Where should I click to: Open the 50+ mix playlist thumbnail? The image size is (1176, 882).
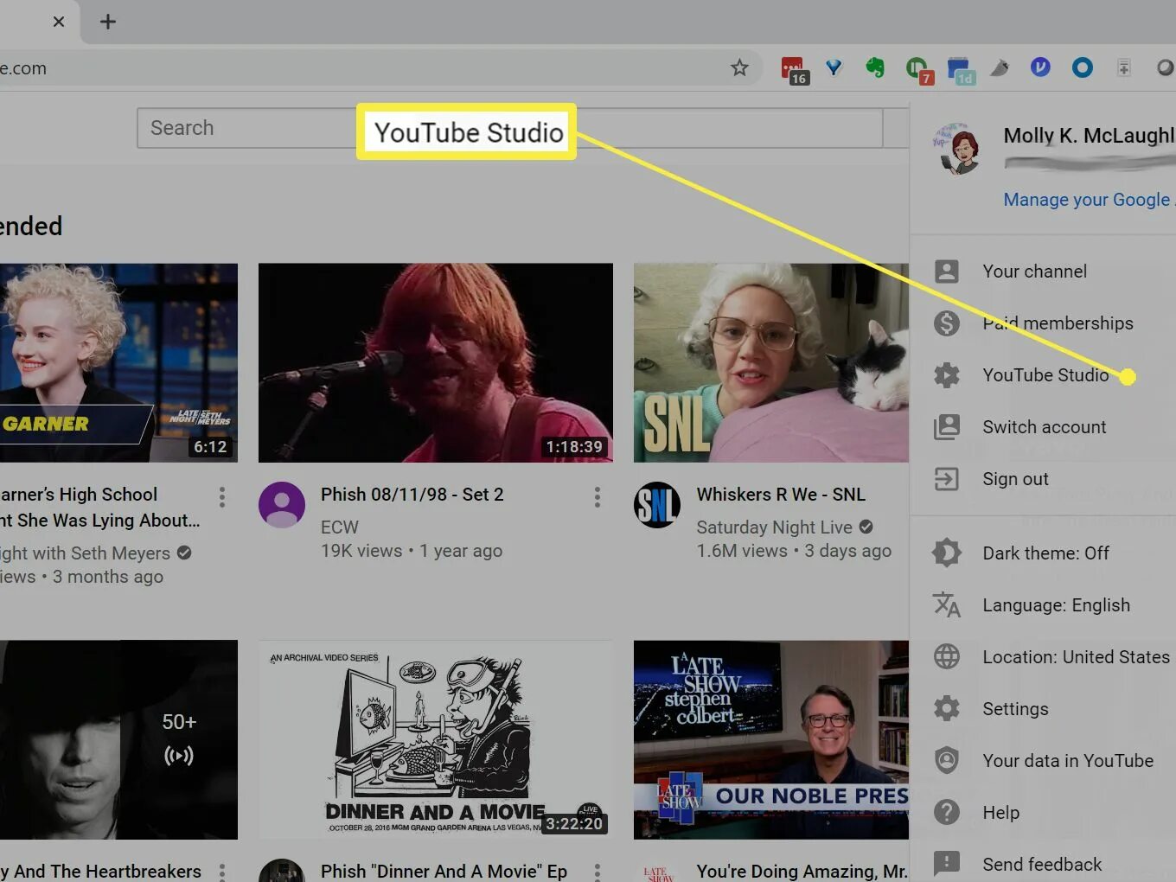(x=118, y=739)
